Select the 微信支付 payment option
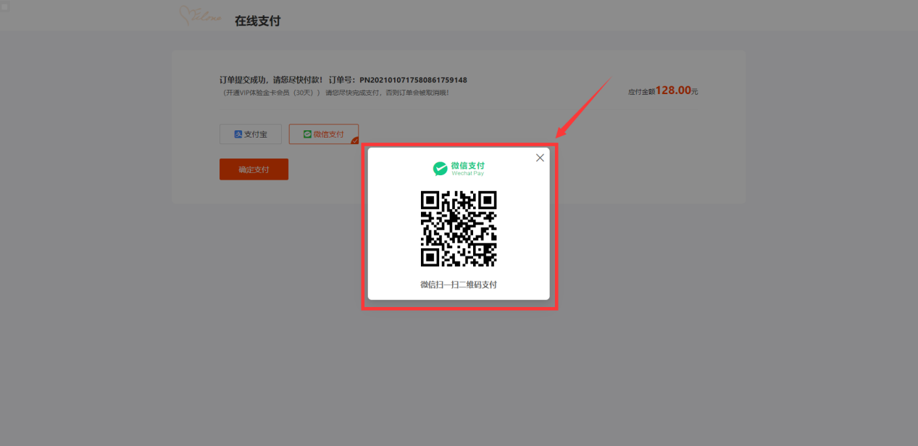Viewport: 918px width, 446px height. click(324, 134)
